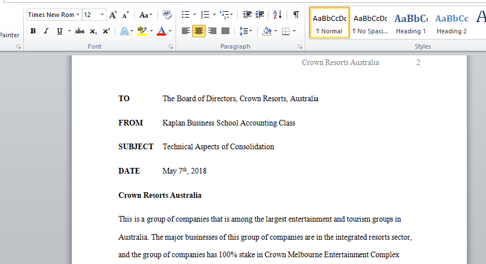Apply red font color

pos(161,31)
